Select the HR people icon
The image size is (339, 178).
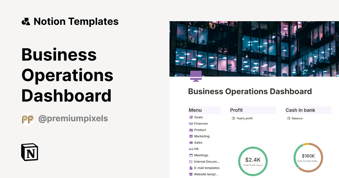(191, 149)
